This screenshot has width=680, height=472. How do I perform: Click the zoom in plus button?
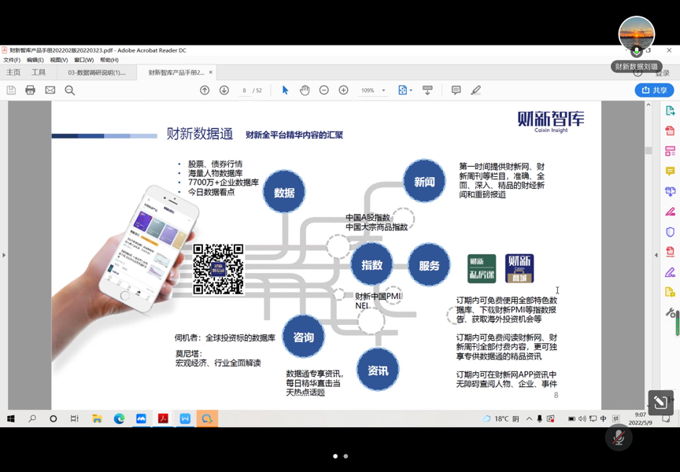pos(344,90)
